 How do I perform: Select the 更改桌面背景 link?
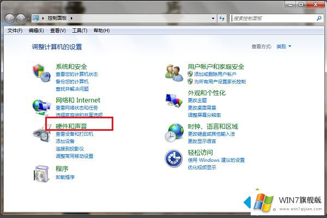pos(202,108)
